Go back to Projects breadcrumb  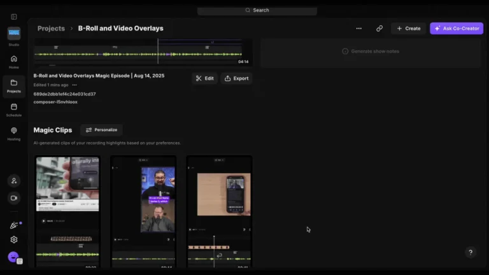pyautogui.click(x=51, y=29)
